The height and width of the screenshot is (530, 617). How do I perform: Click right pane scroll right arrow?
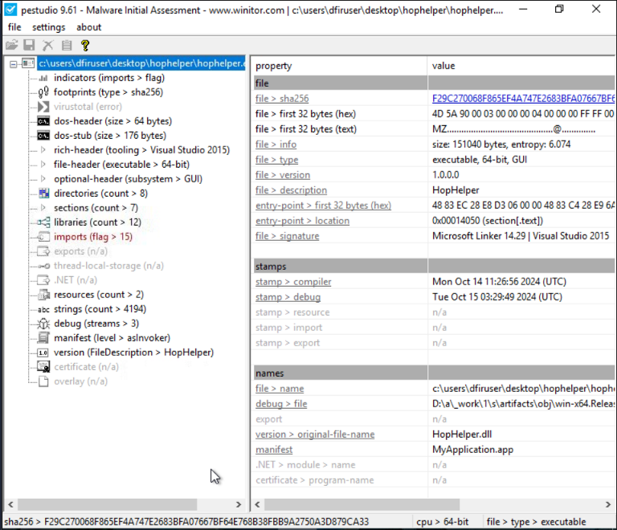click(608, 504)
